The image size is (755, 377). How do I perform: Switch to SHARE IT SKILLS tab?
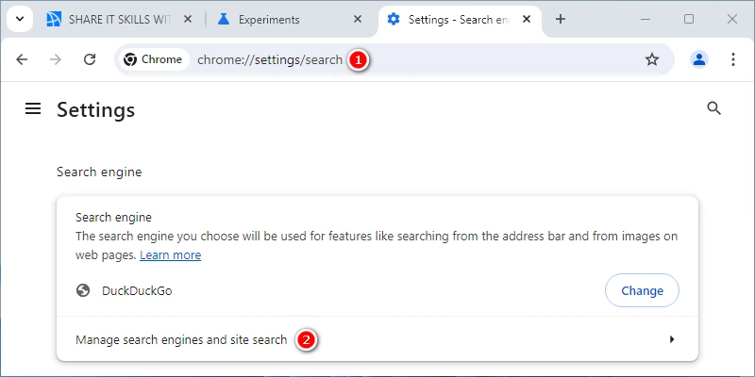click(120, 20)
